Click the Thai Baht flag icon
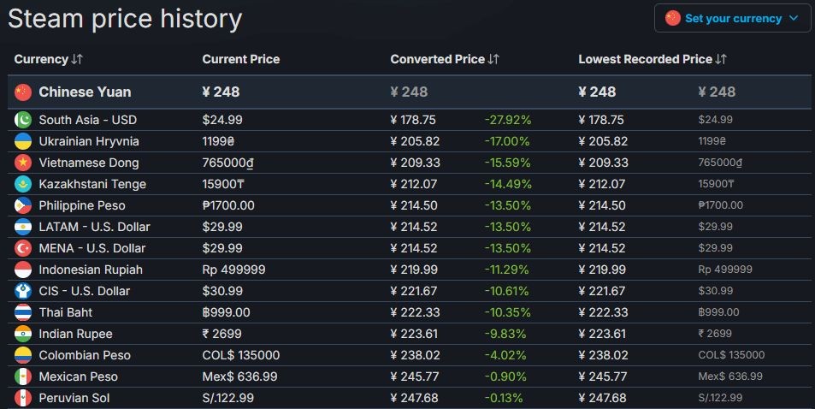This screenshot has height=409, width=815. 23,312
